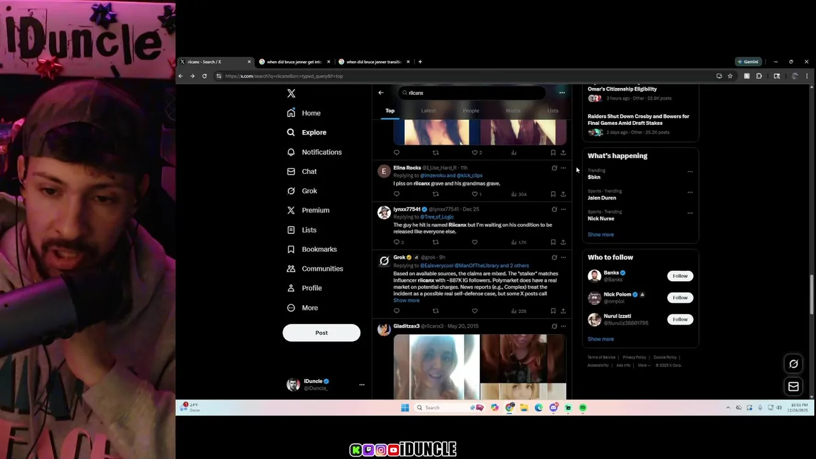816x459 pixels.
Task: Follow Banks
Action: coord(680,276)
